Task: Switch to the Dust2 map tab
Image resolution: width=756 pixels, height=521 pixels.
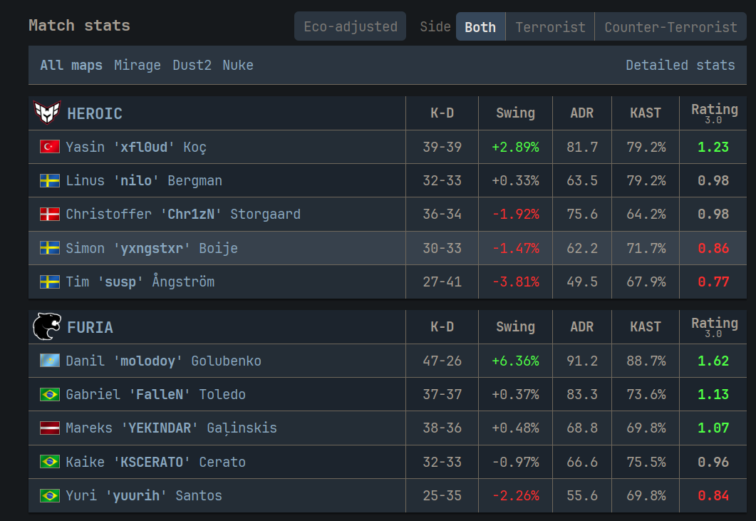Action: (192, 65)
